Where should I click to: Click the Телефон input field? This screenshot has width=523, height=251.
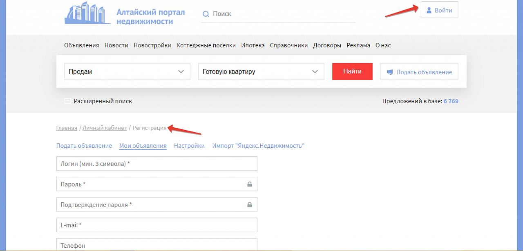click(x=157, y=245)
